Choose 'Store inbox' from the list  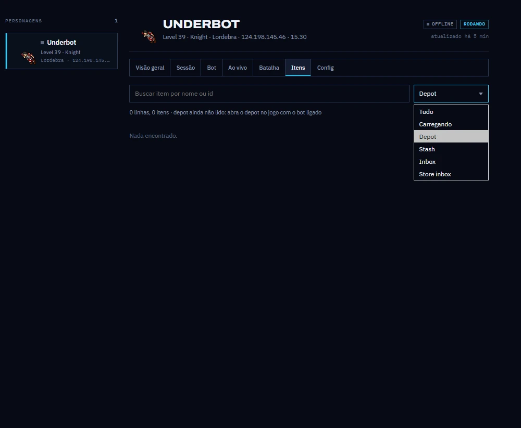click(x=451, y=174)
